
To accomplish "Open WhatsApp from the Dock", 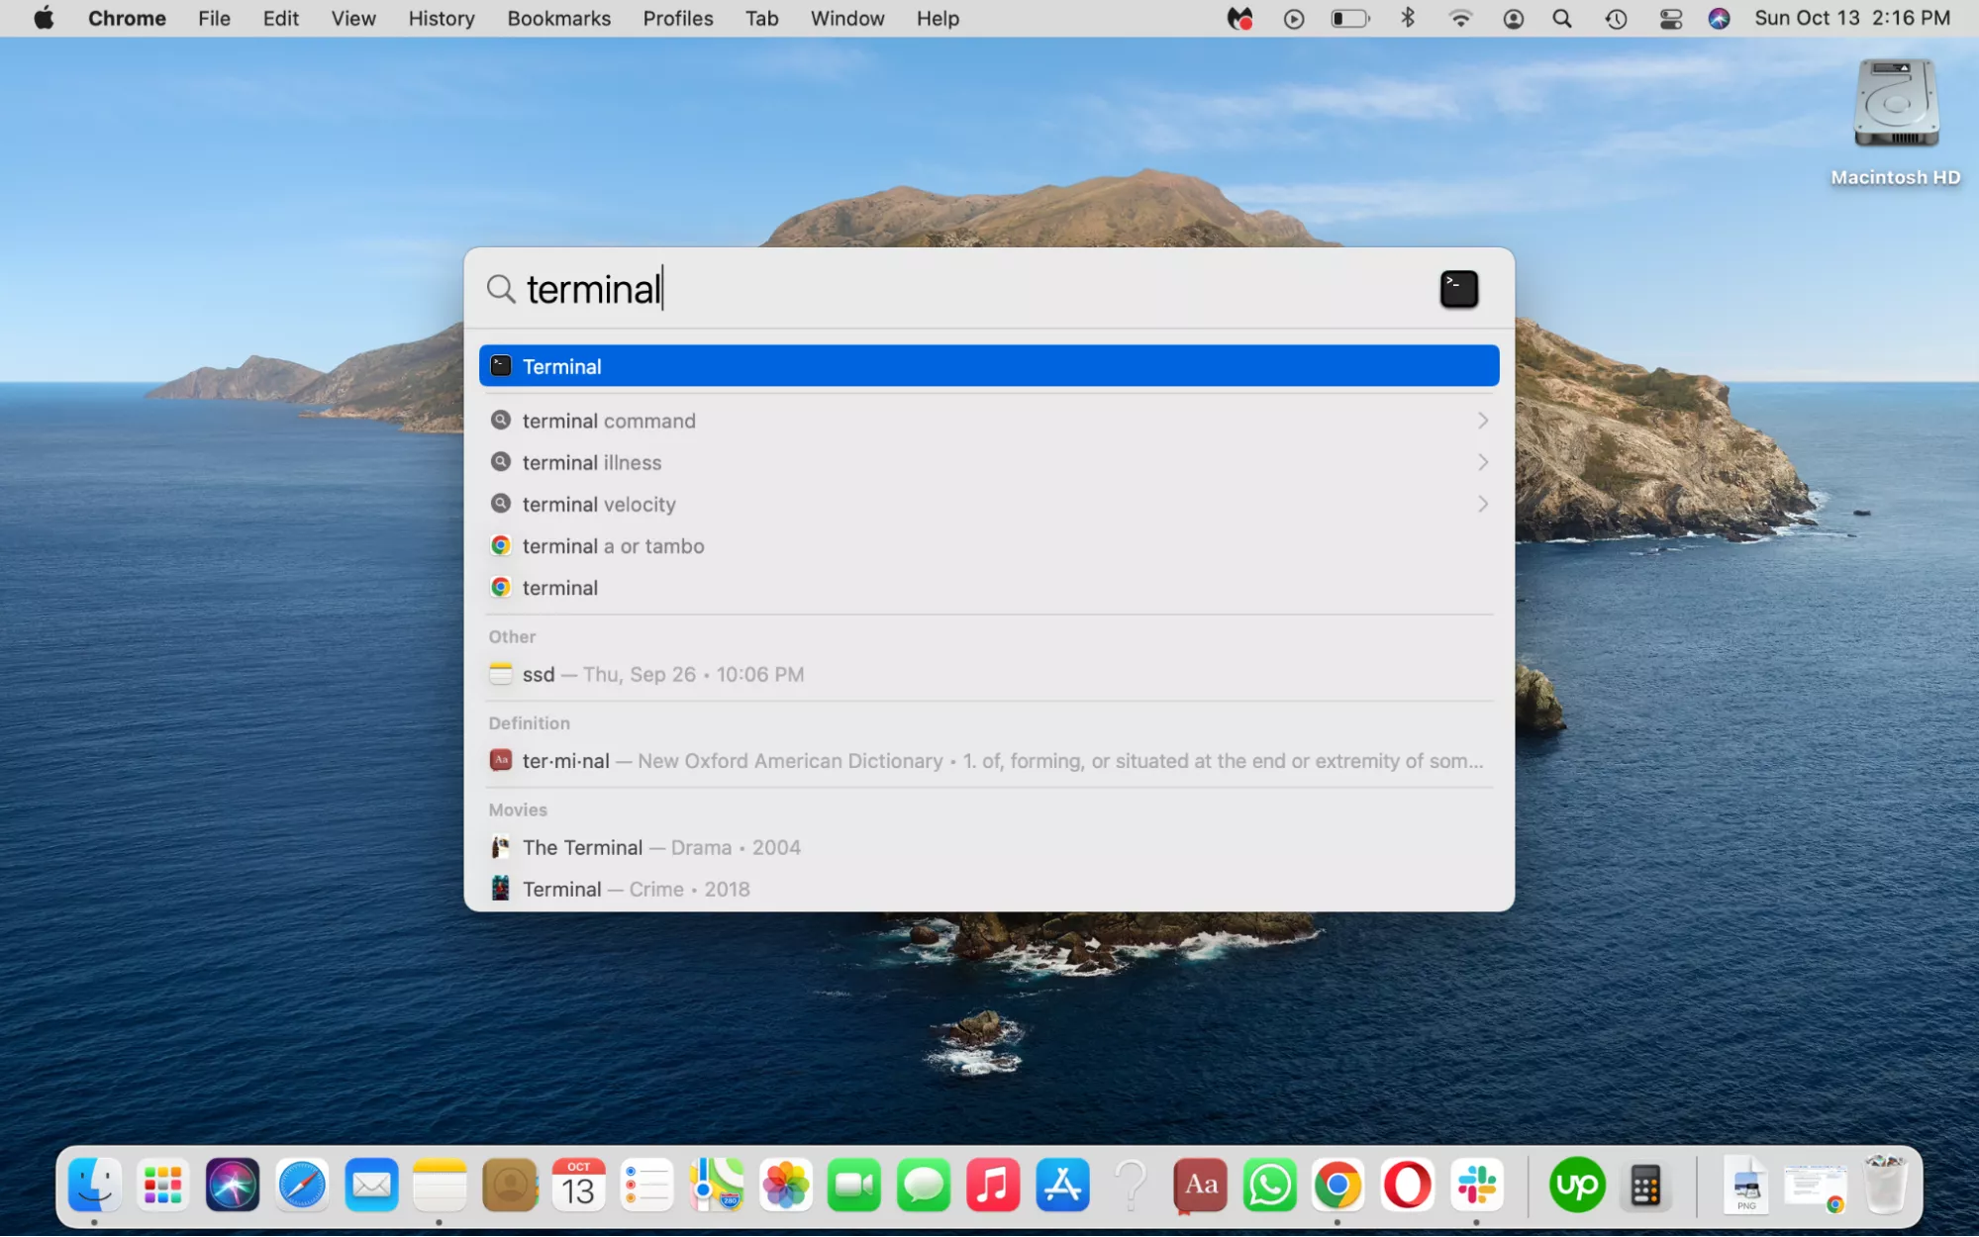I will (x=1269, y=1185).
